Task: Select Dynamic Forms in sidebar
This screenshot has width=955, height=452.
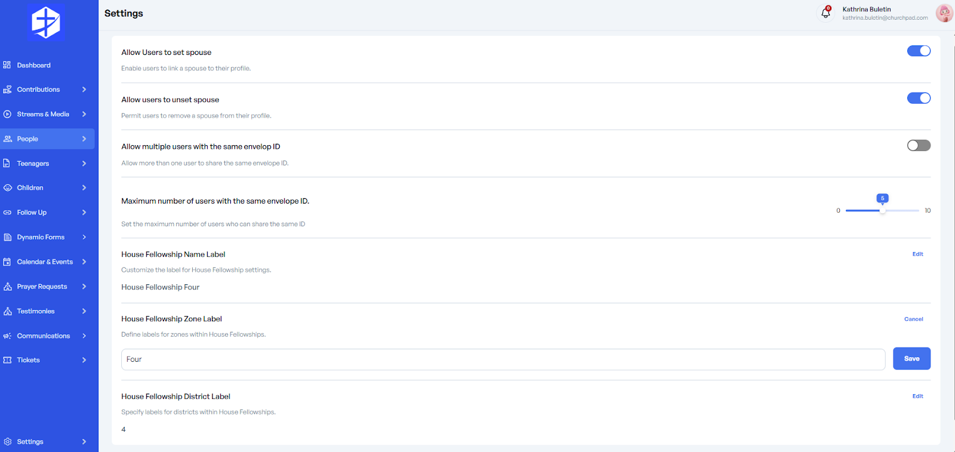Action: click(41, 237)
